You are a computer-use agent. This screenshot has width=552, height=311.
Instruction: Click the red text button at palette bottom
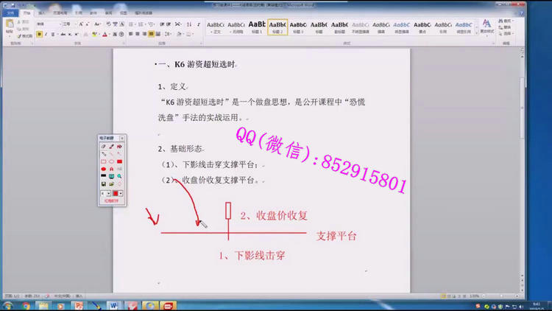coord(111,200)
